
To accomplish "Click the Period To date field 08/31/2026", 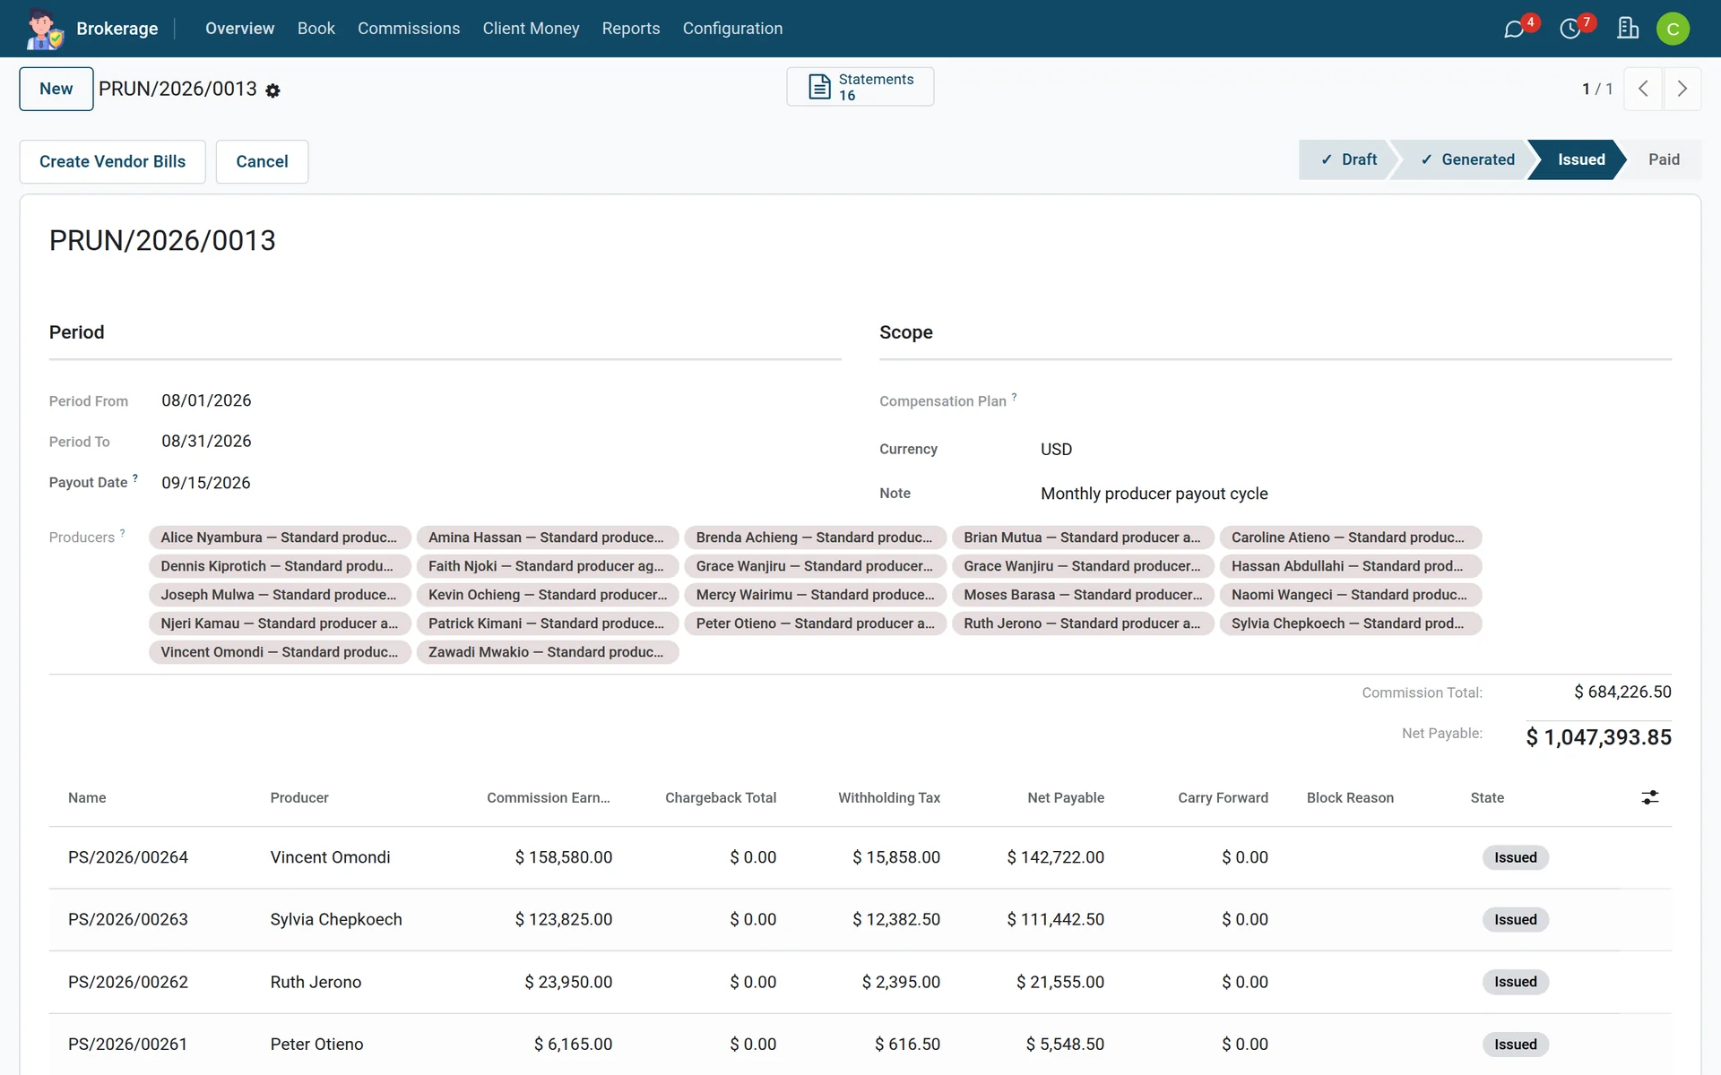I will [x=206, y=441].
